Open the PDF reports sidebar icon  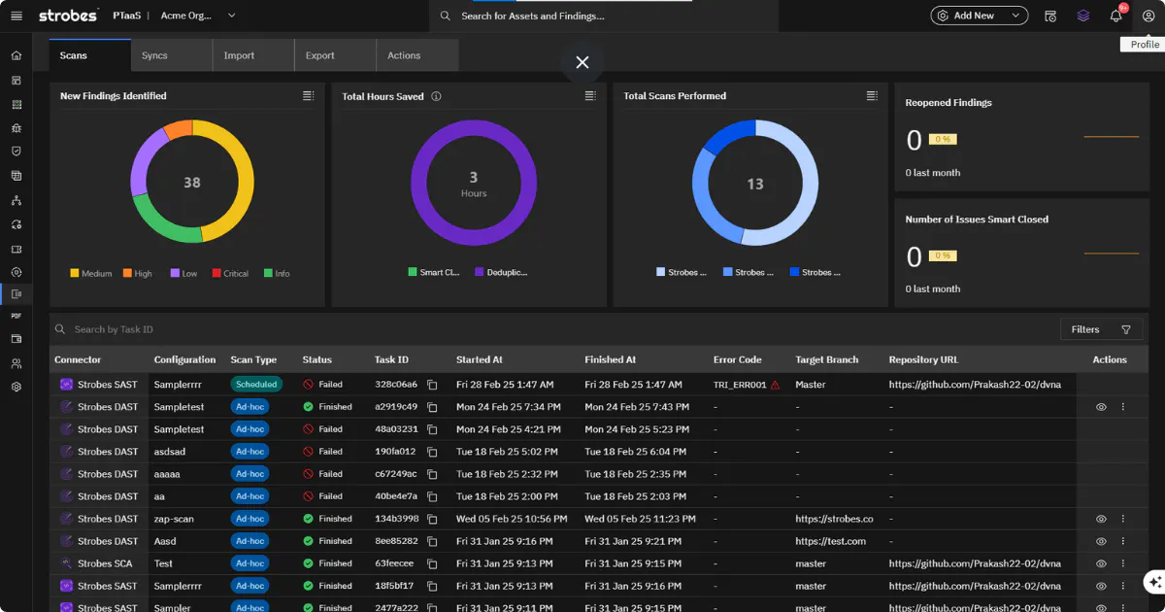(x=17, y=316)
